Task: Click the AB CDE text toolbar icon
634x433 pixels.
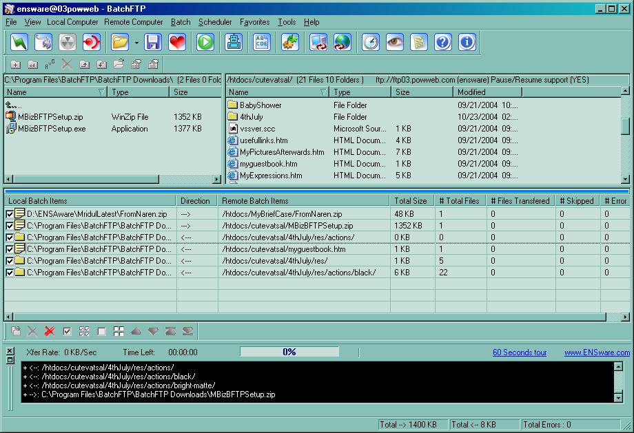Action: tap(262, 42)
